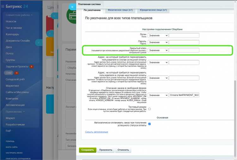Open Разработчикам in the left sidebar
The image size is (237, 160).
[15, 125]
